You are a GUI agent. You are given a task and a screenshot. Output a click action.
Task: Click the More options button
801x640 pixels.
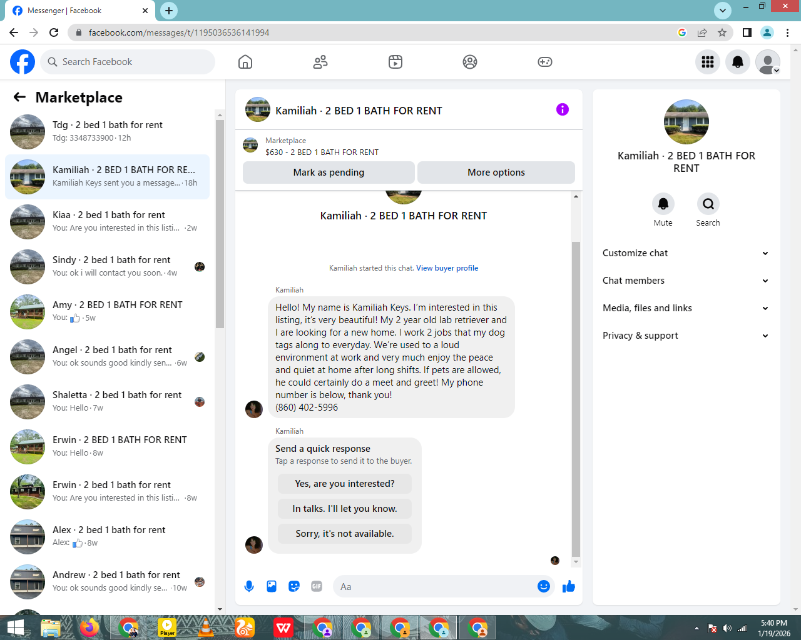(x=496, y=172)
